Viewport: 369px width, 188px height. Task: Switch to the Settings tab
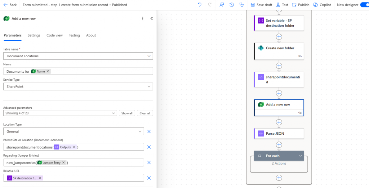pos(34,35)
